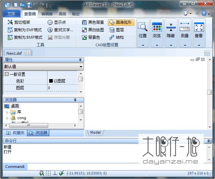This screenshot has width=215, height=179.
Task: Expand the 浏览 group dropdown arrow
Action: pos(157,45)
